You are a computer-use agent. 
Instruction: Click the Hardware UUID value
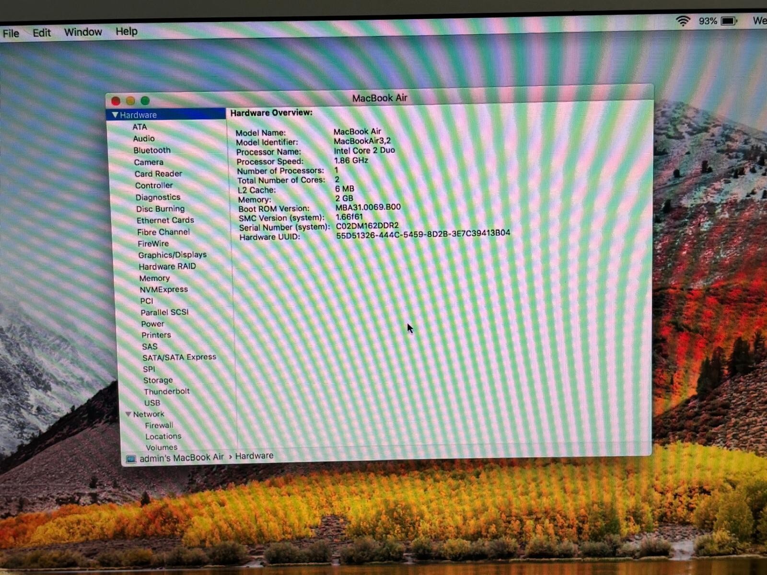(423, 234)
